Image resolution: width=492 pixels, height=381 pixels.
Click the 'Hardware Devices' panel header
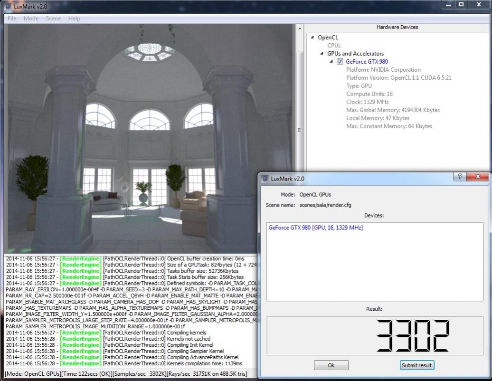(397, 27)
